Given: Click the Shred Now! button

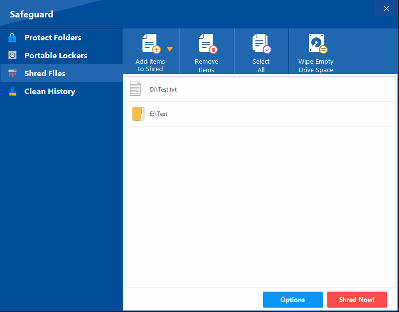Looking at the screenshot, I should pos(357,300).
